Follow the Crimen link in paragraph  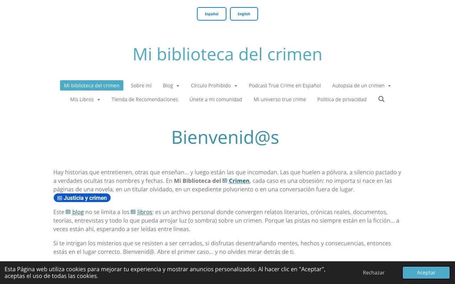(239, 181)
